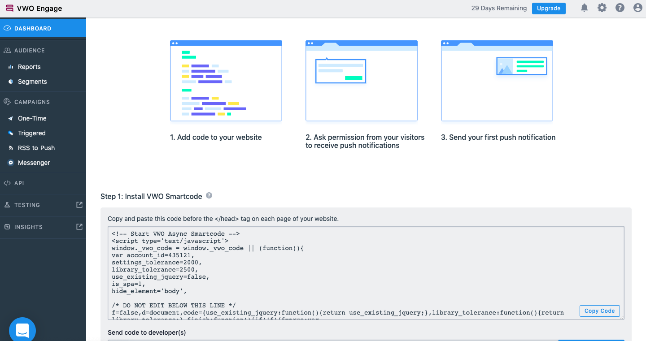This screenshot has width=646, height=341.
Task: Open Testing via external link icon
Action: point(79,205)
